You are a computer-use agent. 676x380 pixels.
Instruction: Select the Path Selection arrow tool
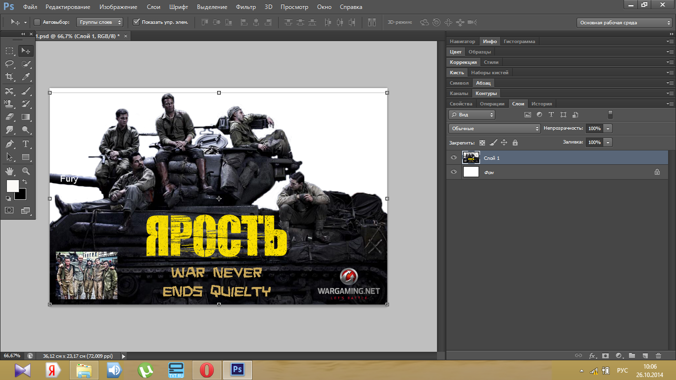coord(9,157)
